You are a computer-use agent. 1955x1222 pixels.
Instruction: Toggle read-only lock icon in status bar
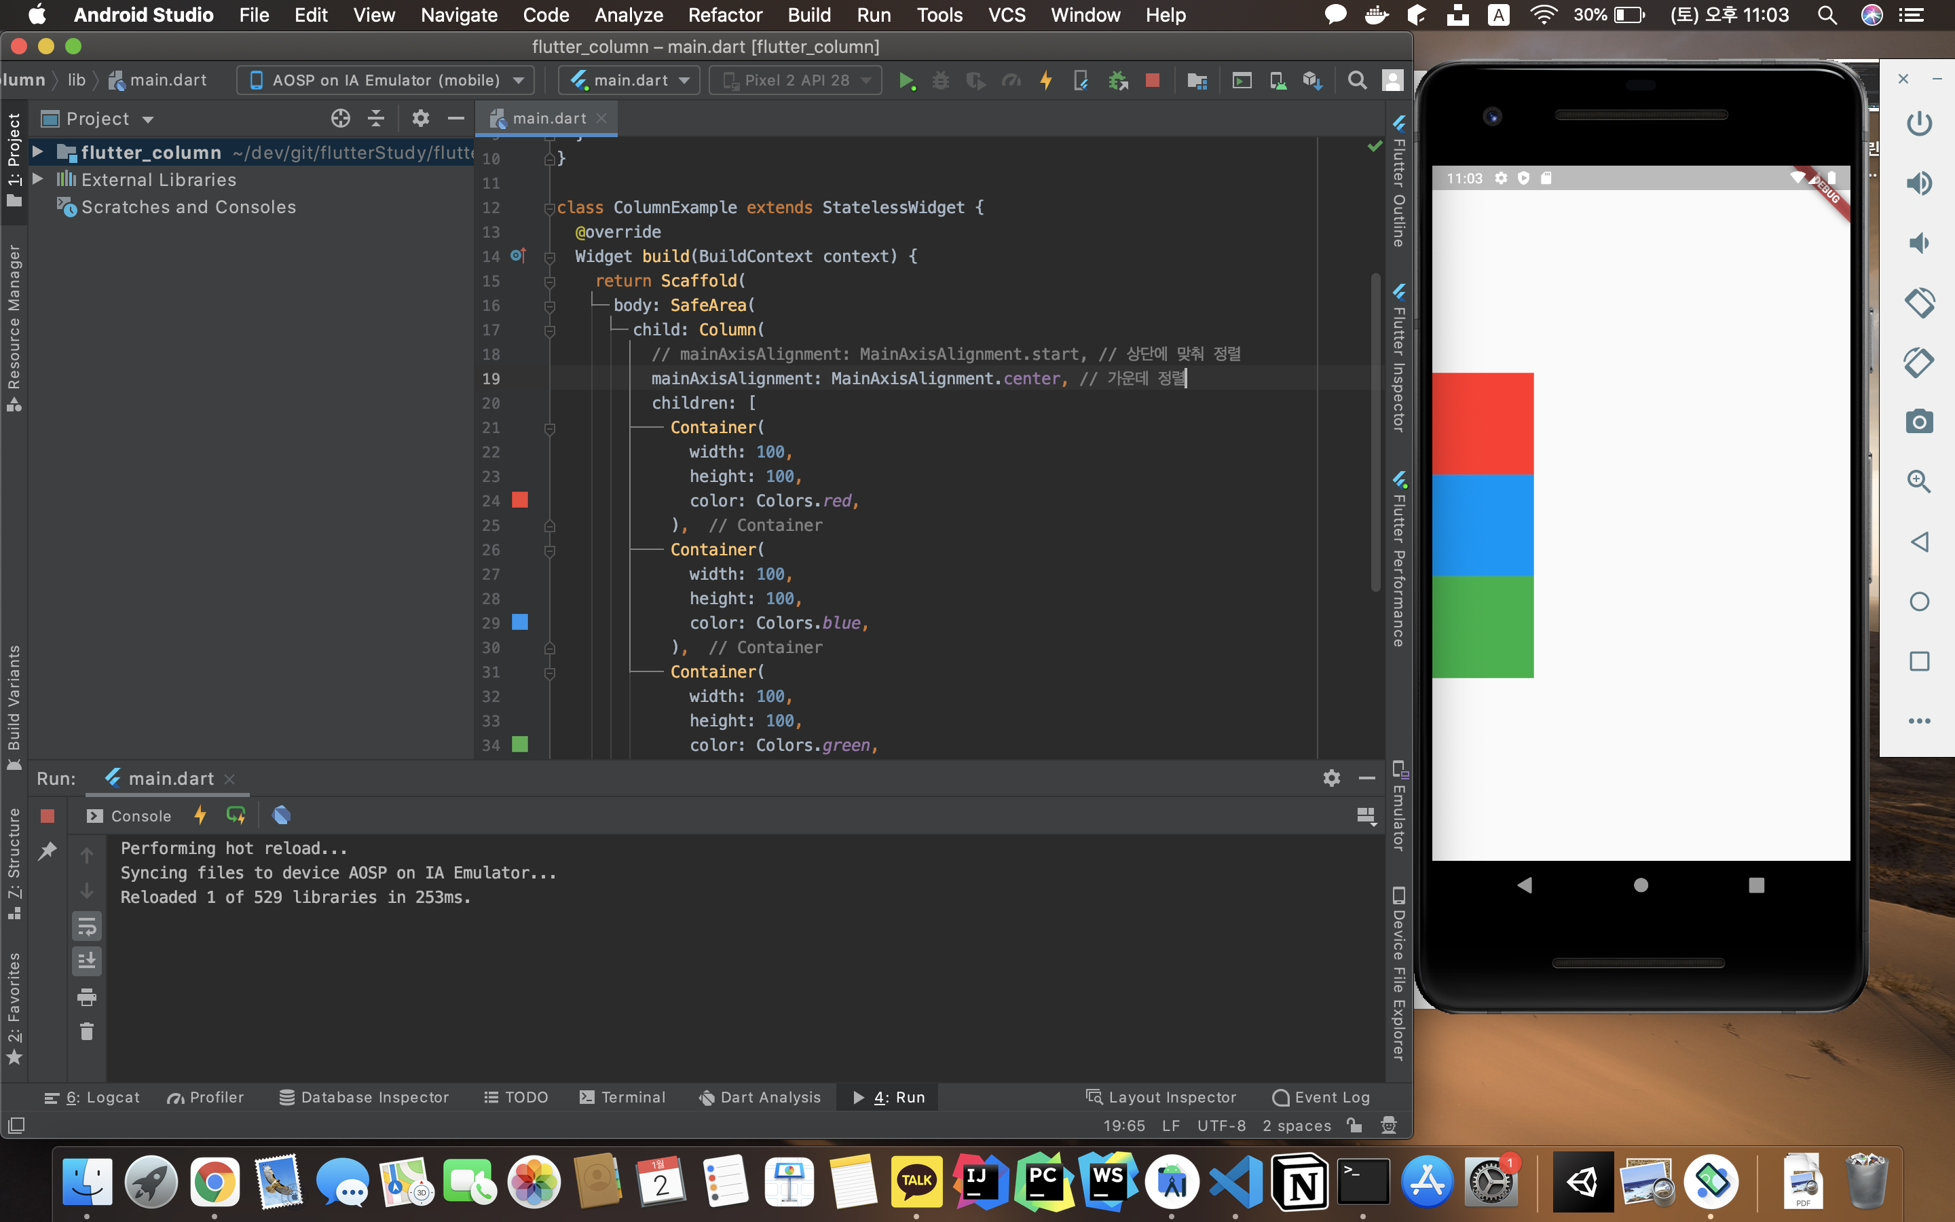click(1355, 1125)
